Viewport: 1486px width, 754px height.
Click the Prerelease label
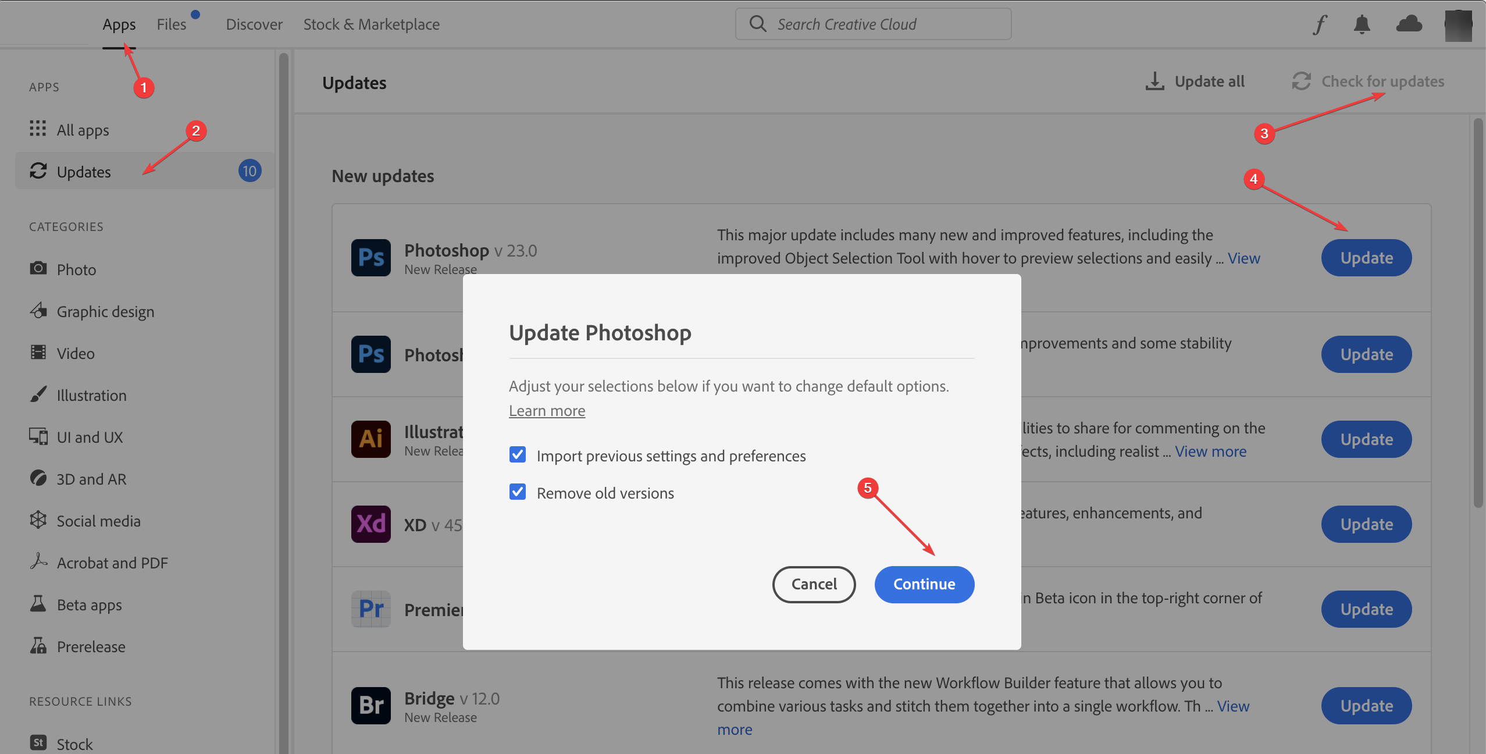click(x=91, y=646)
